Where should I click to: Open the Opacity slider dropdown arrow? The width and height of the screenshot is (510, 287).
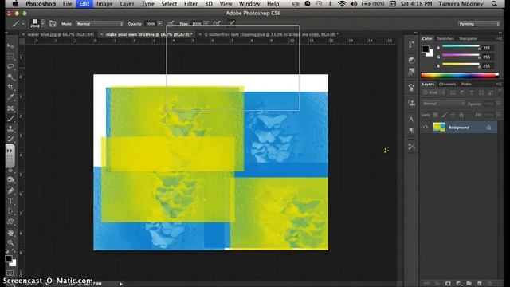[x=160, y=24]
